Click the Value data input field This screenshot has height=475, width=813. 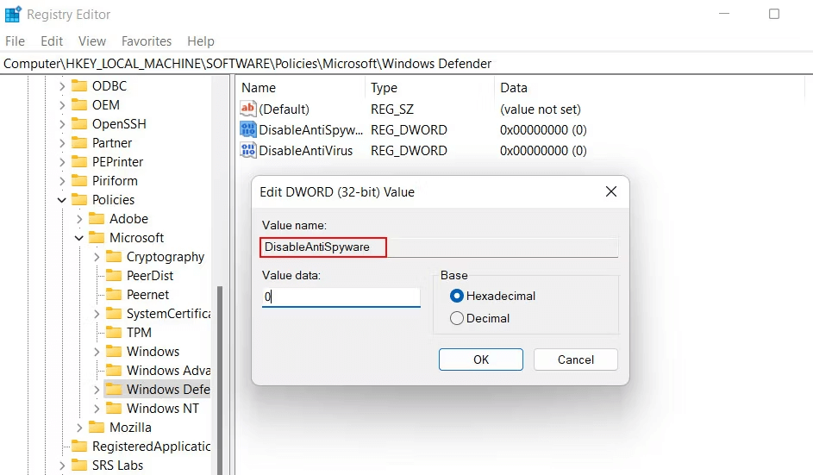click(341, 297)
